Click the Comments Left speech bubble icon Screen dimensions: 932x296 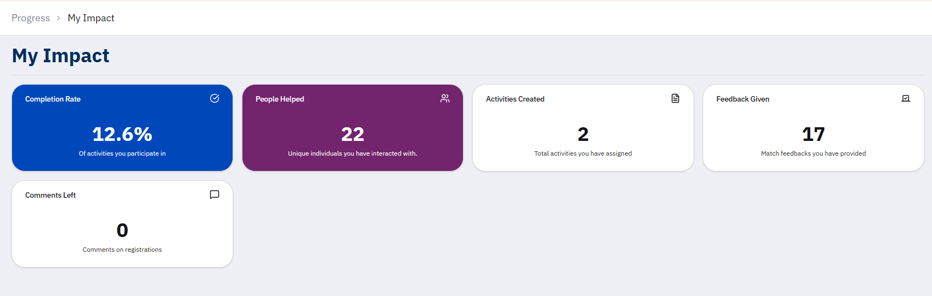(215, 194)
